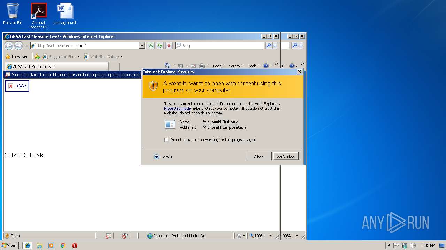This screenshot has width=446, height=250.
Task: Click the red Opera taskbar icon
Action: [x=75, y=245]
